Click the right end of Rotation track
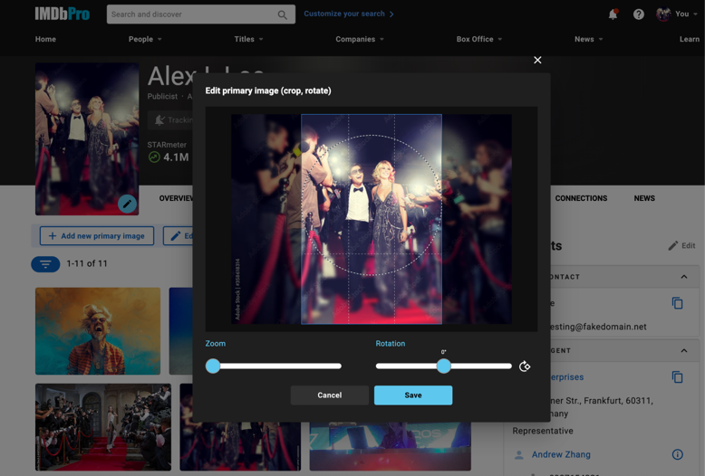 (x=509, y=366)
